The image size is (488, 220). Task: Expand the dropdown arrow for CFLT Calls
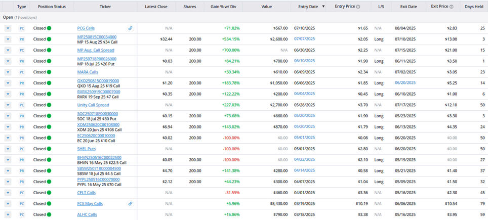pos(8,193)
